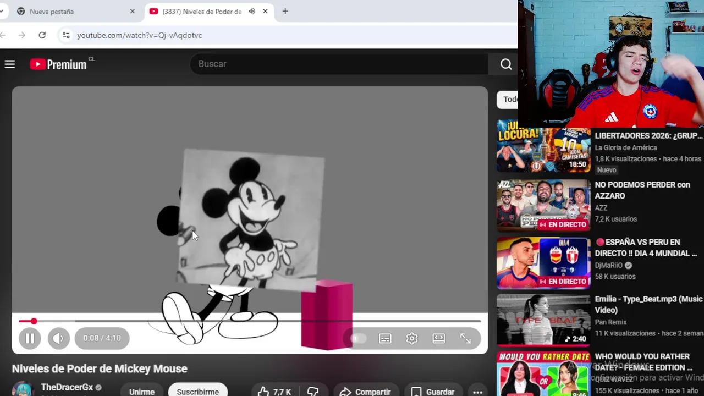Screen dimensions: 704x396
Task: Enter fullscreen mode
Action: tap(465, 338)
